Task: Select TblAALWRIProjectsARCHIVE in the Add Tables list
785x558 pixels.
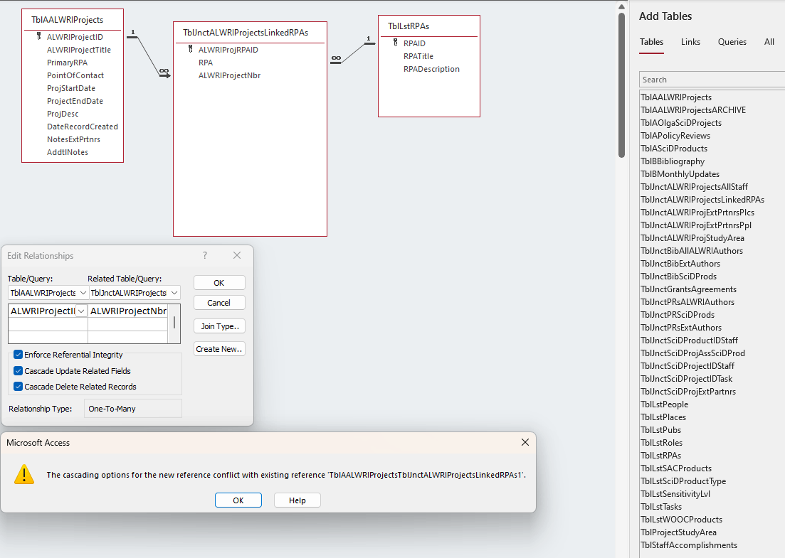Action: point(693,110)
